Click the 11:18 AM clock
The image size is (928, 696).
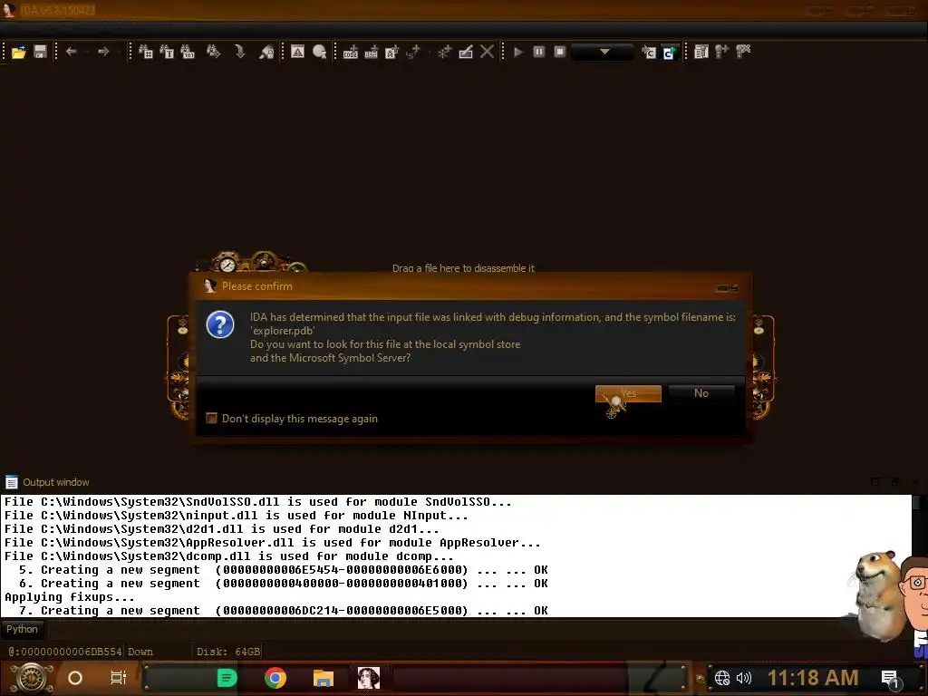813,678
